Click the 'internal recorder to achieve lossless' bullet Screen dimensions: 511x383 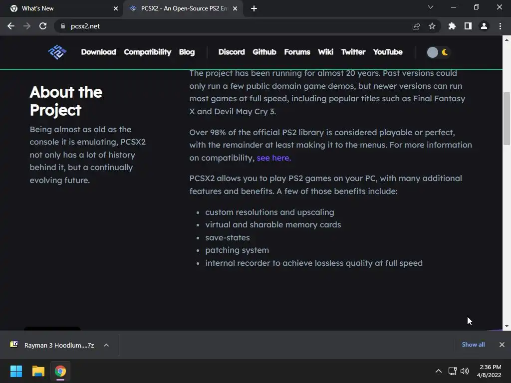[314, 263]
